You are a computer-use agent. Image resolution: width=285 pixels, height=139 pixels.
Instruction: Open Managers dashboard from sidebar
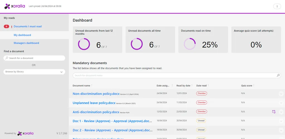pyautogui.click(x=26, y=43)
